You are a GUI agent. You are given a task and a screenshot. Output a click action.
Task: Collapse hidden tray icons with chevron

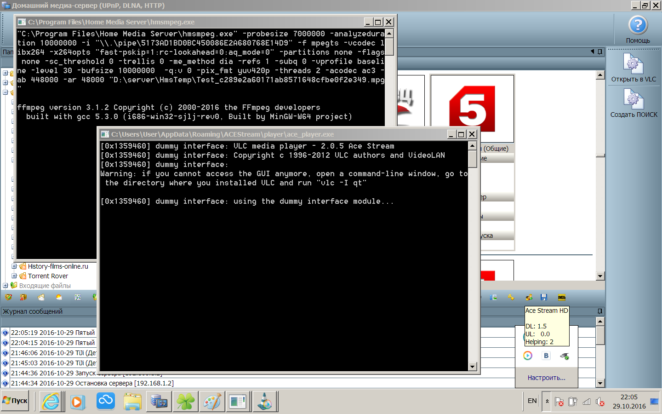(547, 401)
